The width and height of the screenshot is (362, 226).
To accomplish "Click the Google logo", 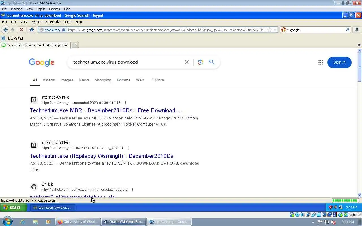I will coord(42,62).
